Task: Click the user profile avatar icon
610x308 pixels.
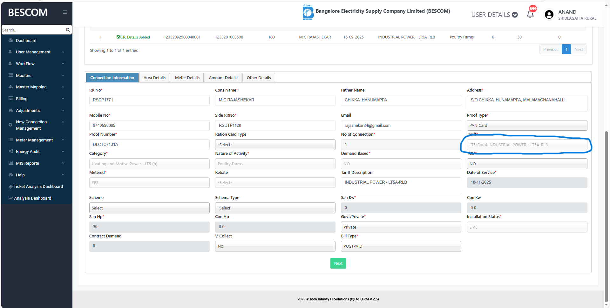Action: (549, 15)
